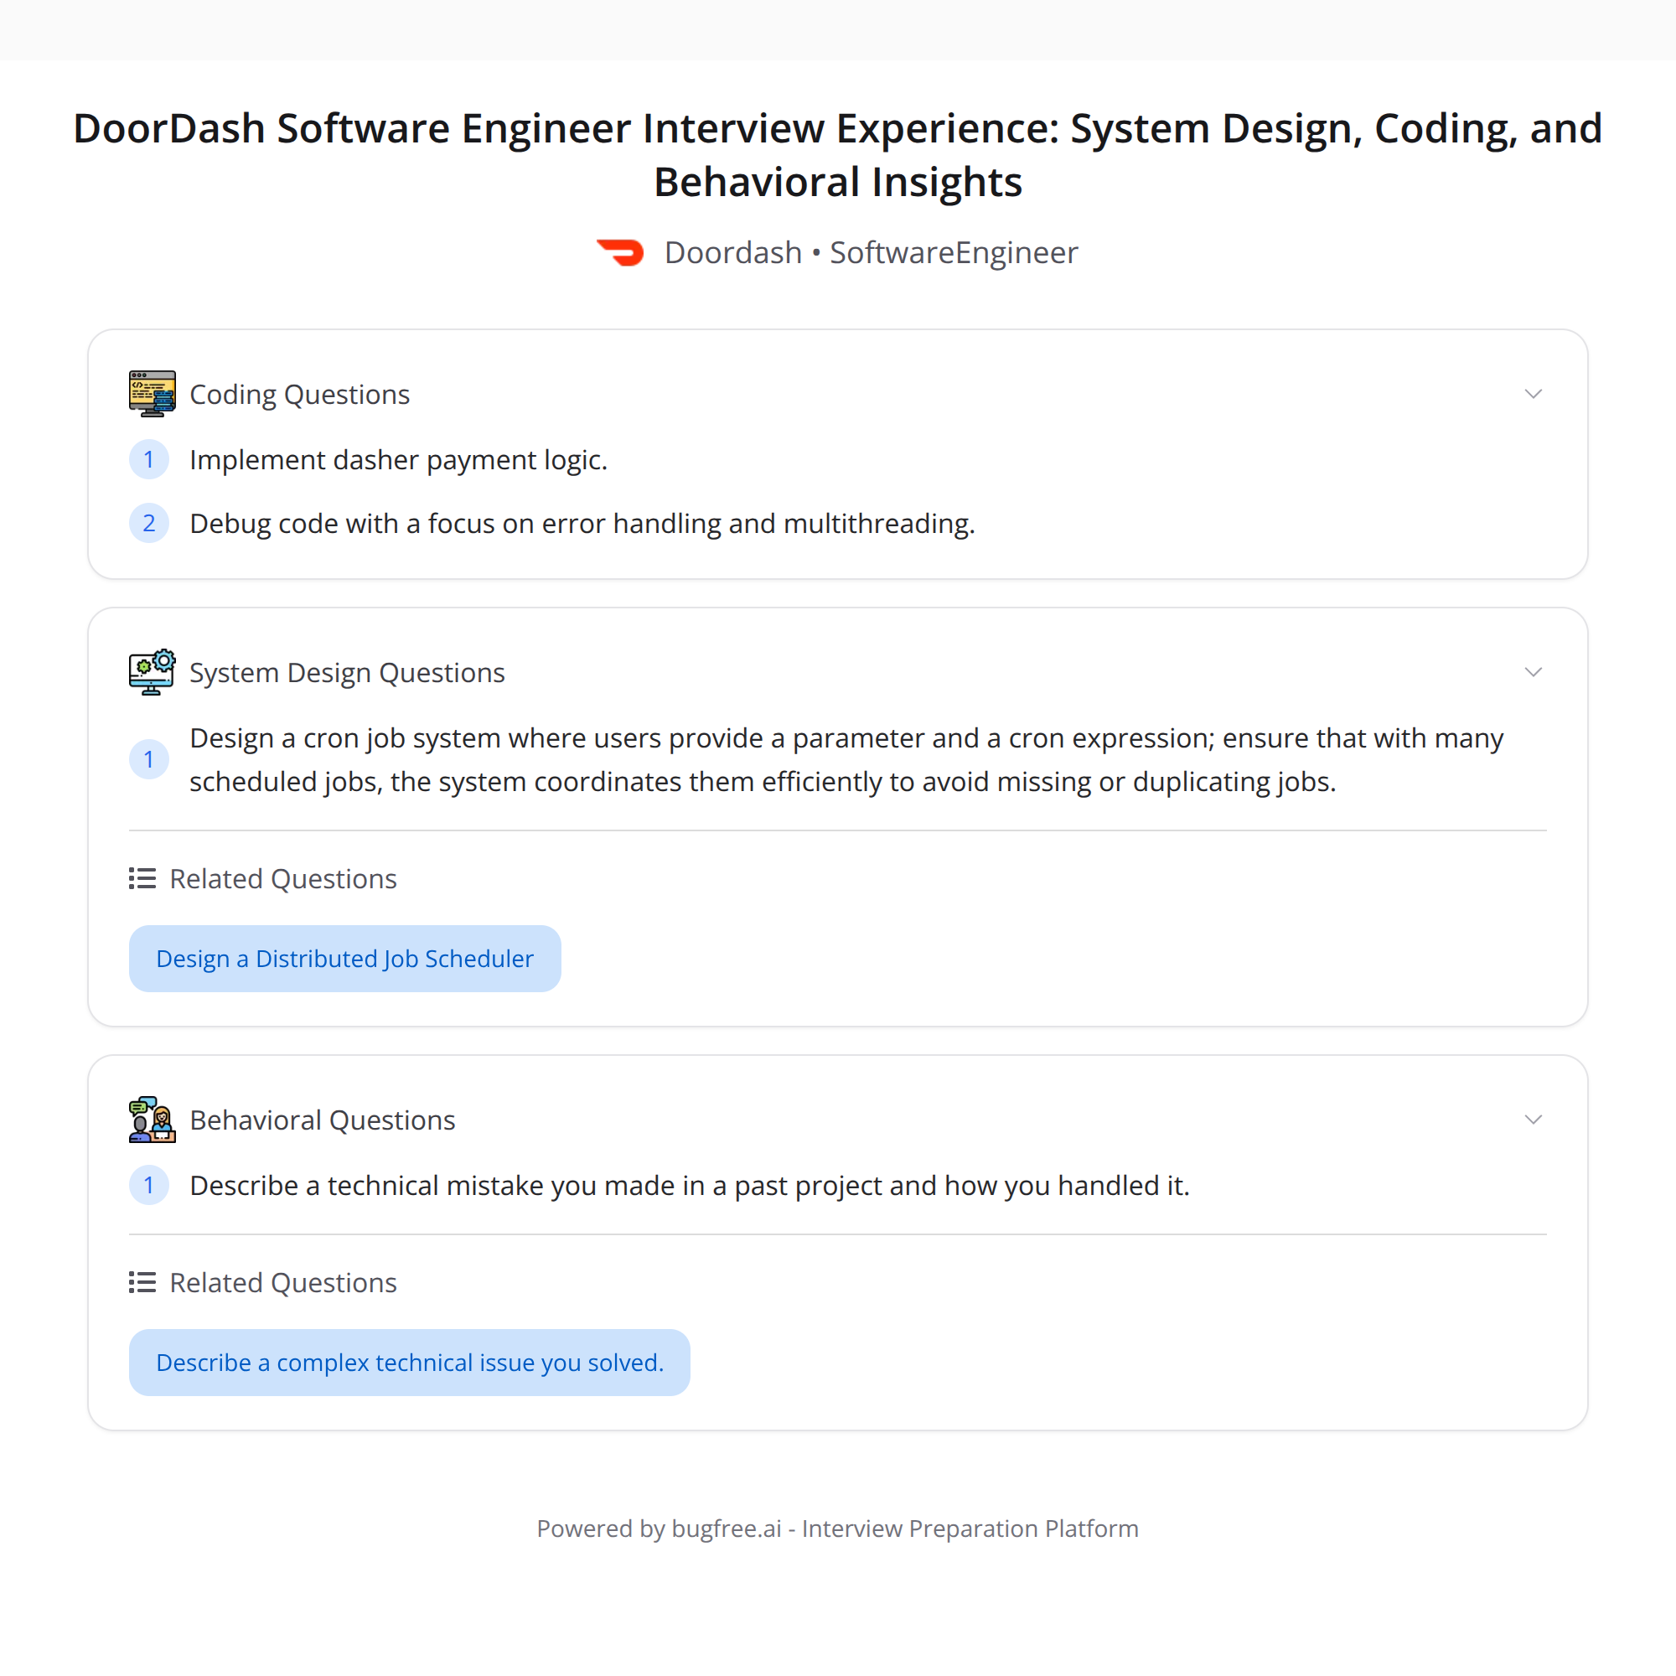Click the System Design Questions gear icon

(x=153, y=672)
